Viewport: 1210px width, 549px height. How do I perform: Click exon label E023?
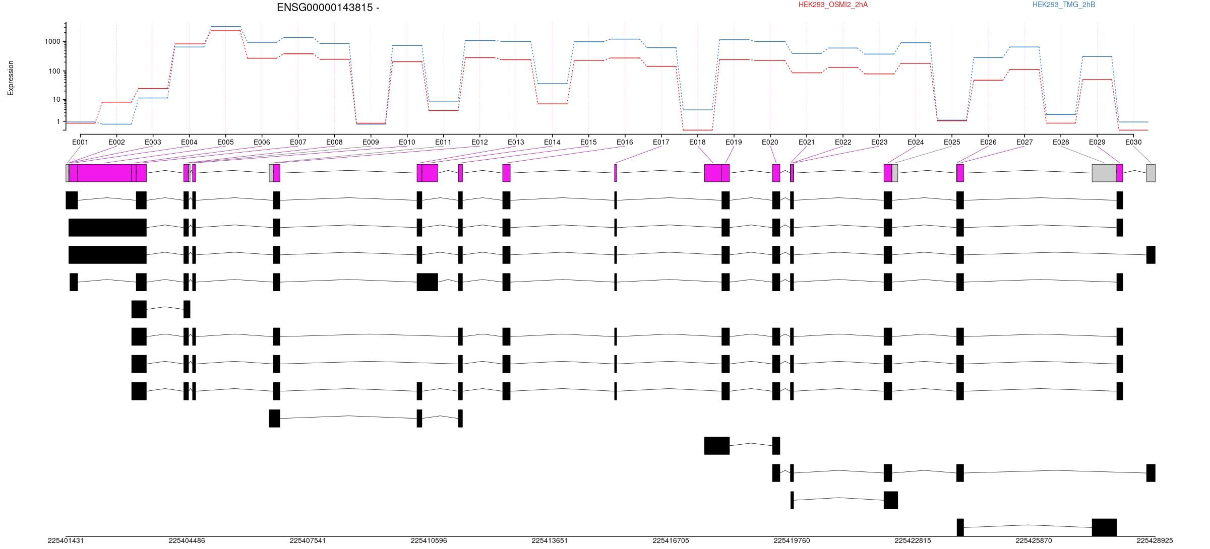click(879, 142)
